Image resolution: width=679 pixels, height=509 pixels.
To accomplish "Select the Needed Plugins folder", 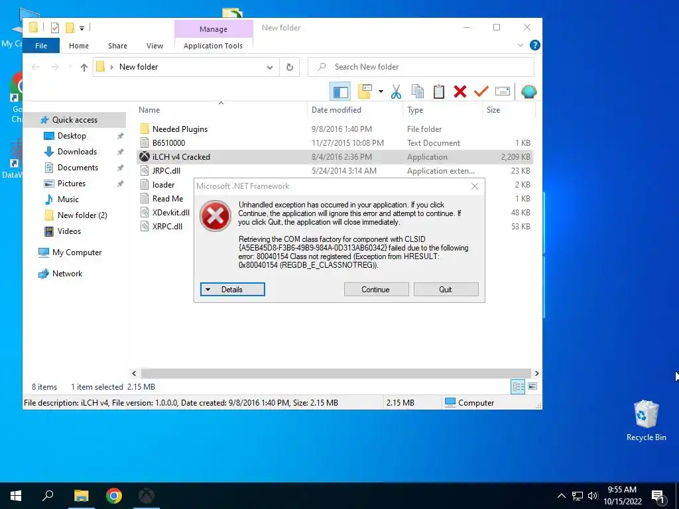I will point(180,129).
